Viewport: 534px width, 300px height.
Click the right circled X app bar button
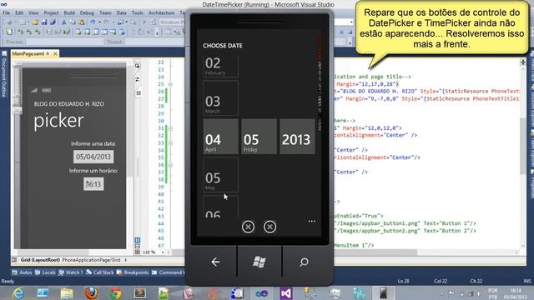(270, 227)
